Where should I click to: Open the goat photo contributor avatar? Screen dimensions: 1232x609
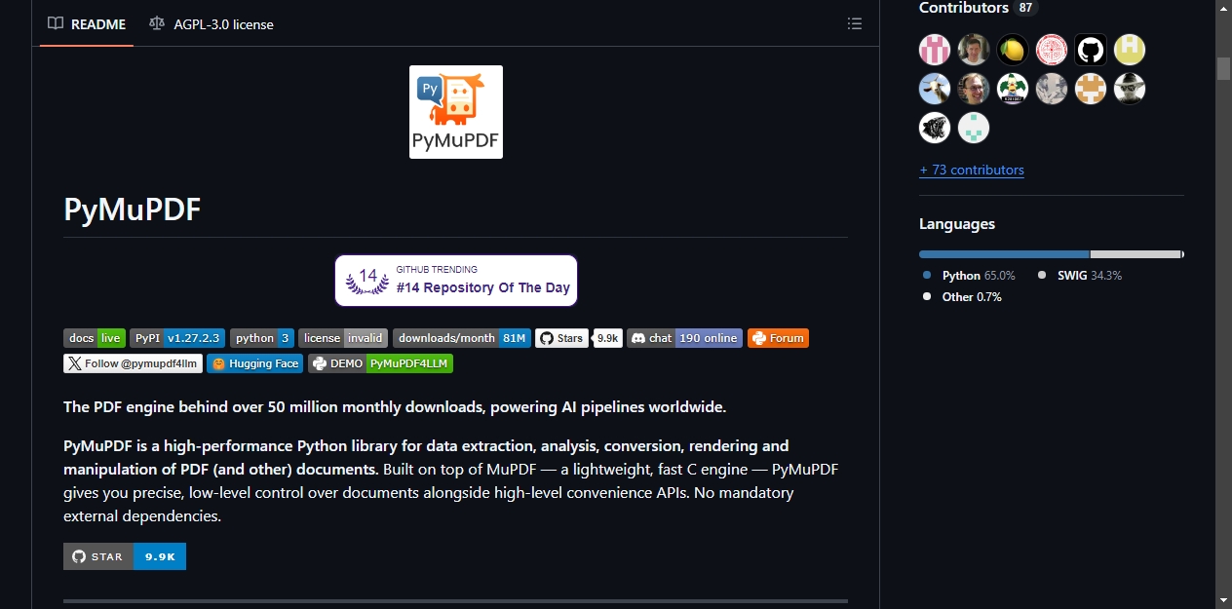point(935,89)
